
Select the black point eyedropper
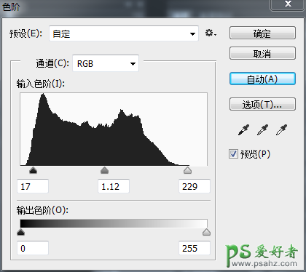pyautogui.click(x=243, y=129)
